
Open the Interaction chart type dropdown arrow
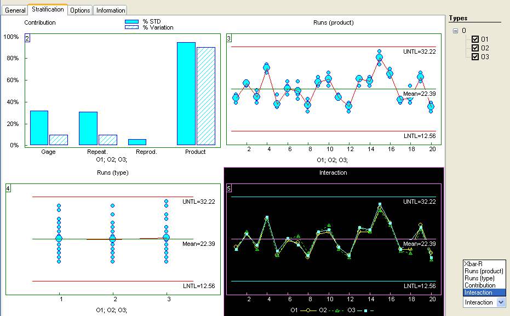(x=501, y=302)
